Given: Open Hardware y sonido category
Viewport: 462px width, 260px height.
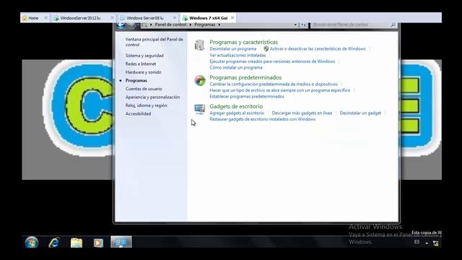Looking at the screenshot, I should click(143, 72).
